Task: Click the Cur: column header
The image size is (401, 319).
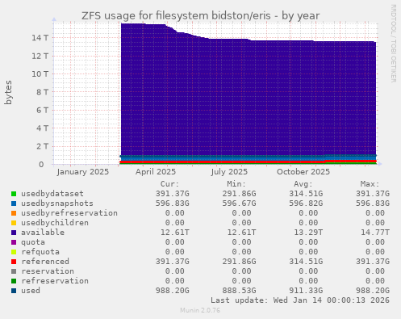Action: [x=169, y=184]
